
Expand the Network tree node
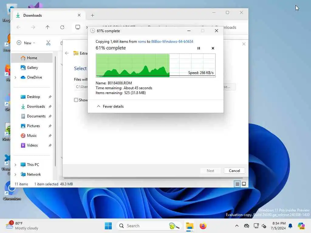point(15,174)
